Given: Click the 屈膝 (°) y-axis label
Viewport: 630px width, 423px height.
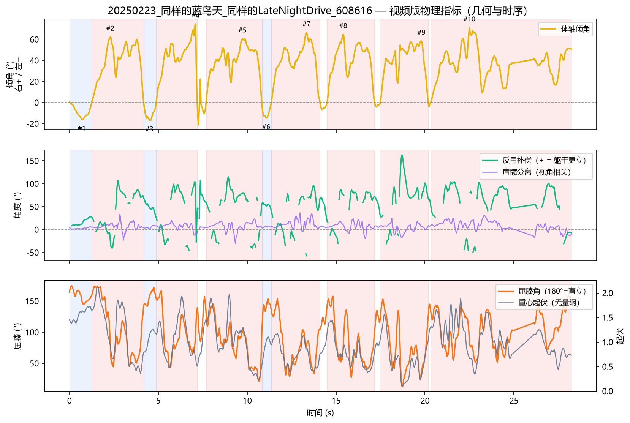Looking at the screenshot, I should point(17,336).
